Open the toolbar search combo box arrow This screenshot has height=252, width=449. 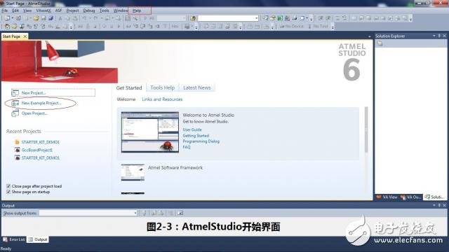tap(256, 18)
